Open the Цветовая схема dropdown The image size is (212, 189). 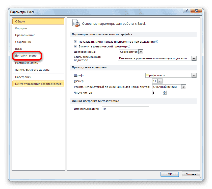141,52
